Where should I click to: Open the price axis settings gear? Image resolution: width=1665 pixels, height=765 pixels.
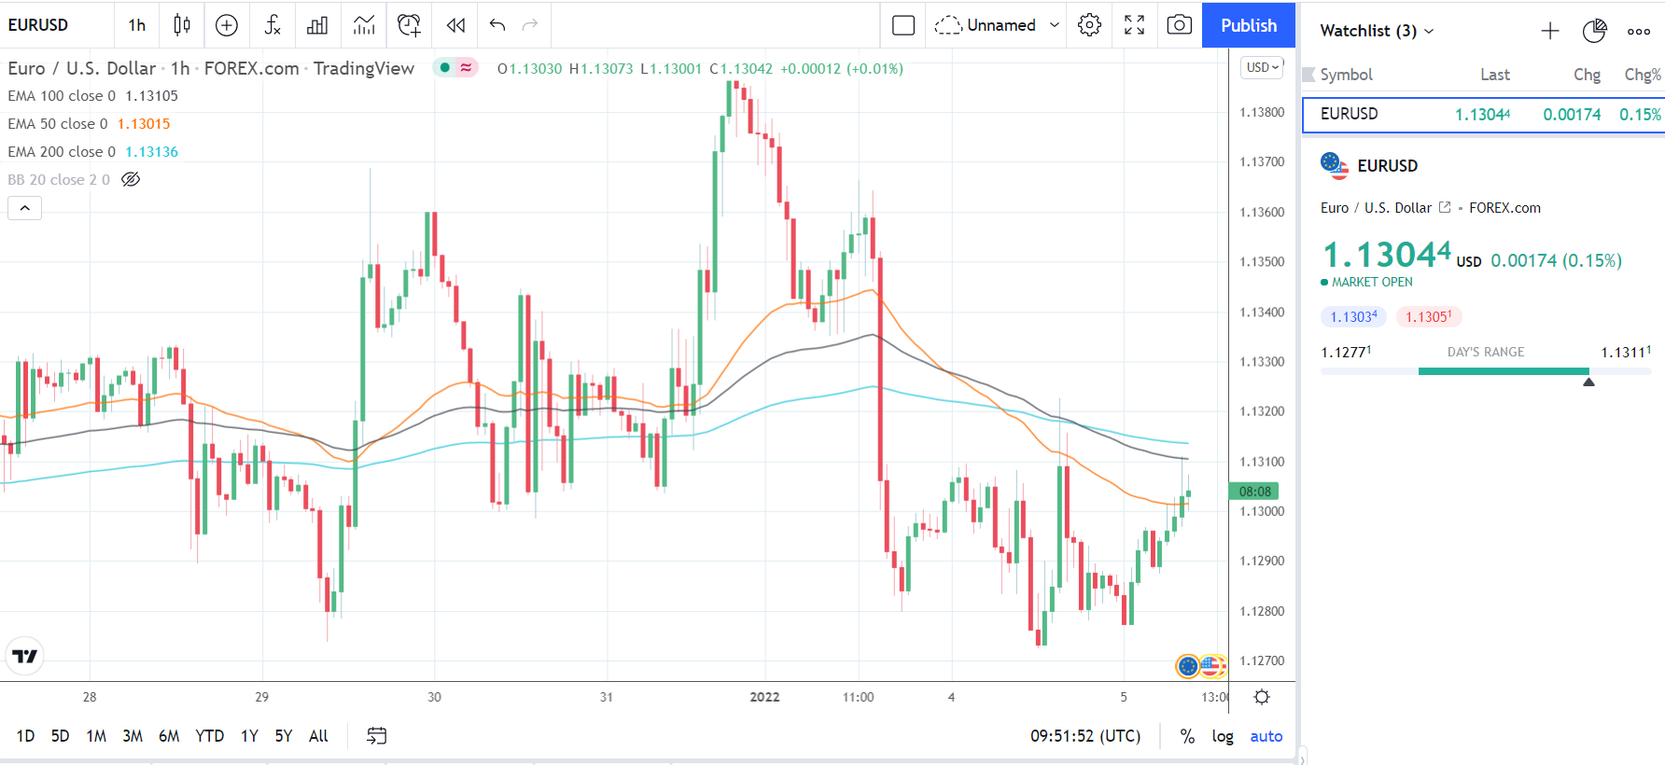[1262, 697]
